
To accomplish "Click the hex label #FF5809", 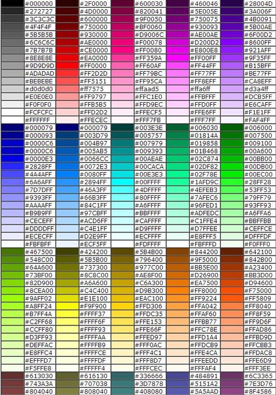I will click(258, 299).
